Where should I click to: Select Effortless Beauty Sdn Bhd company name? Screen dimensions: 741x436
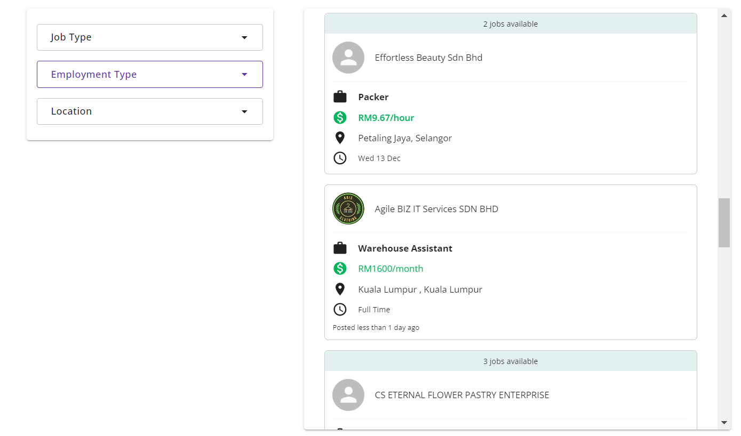pyautogui.click(x=428, y=58)
